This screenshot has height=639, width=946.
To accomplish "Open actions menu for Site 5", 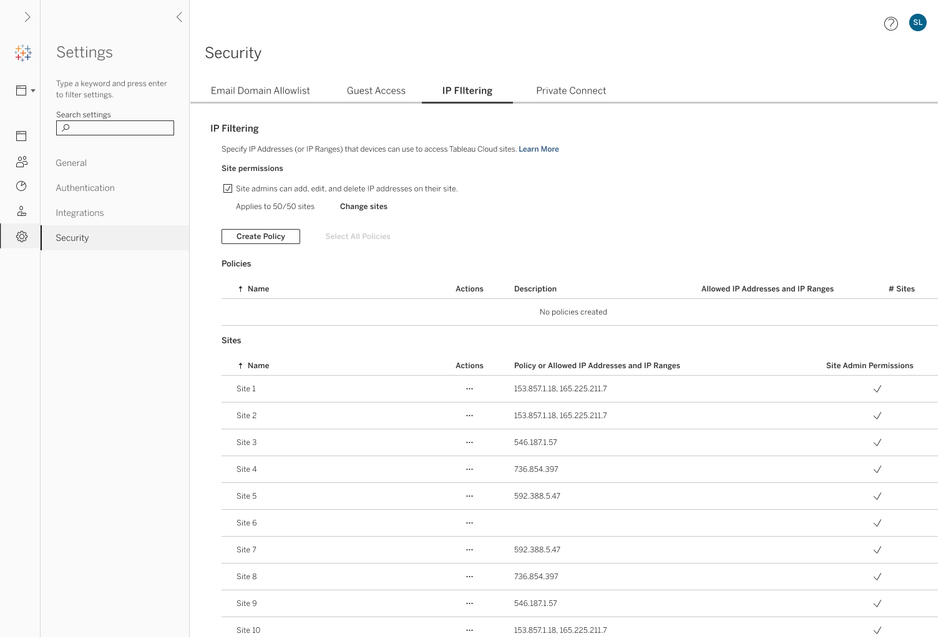I will pyautogui.click(x=469, y=496).
